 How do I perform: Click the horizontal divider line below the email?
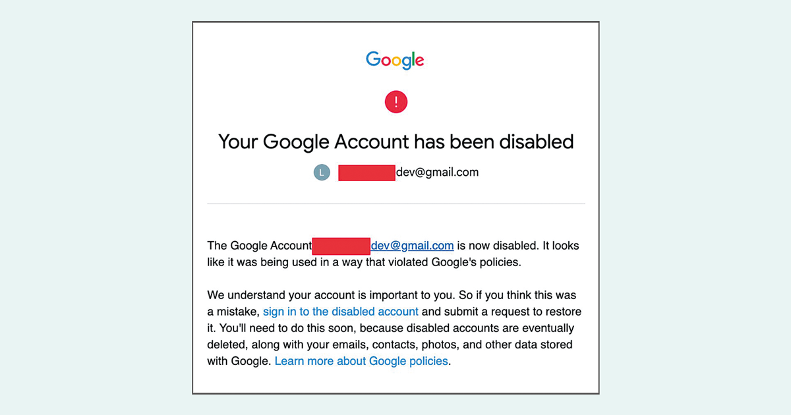[x=395, y=204]
